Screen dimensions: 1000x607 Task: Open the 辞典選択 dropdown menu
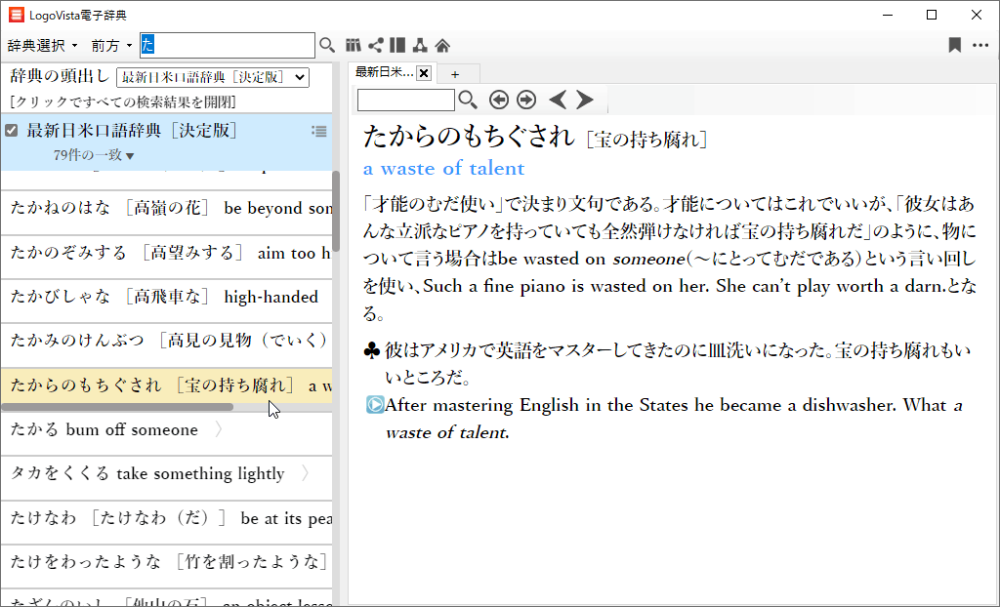click(43, 46)
